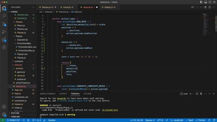Open the Accounts menu icon
The height and width of the screenshot is (122, 217).
coord(4,107)
